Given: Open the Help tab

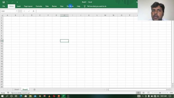Looking at the screenshot, I should [x=79, y=6].
